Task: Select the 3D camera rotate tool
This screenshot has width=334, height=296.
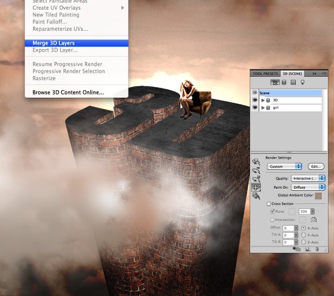Action: coord(256,170)
